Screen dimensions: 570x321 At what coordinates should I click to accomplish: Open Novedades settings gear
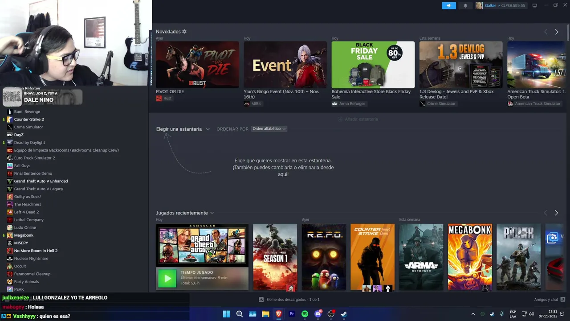(x=184, y=32)
